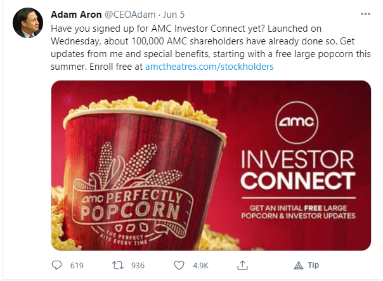Click the 4.9K likes count
Viewport: 383px width, 281px height.
(x=200, y=265)
